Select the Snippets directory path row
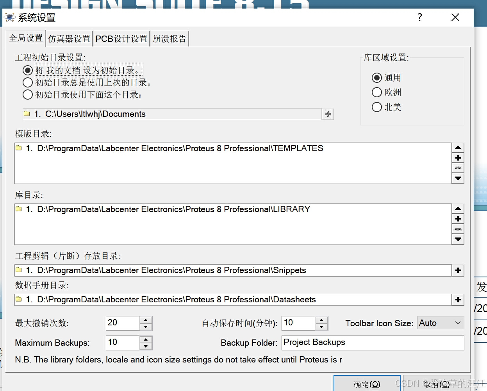The image size is (487, 391). [x=233, y=270]
